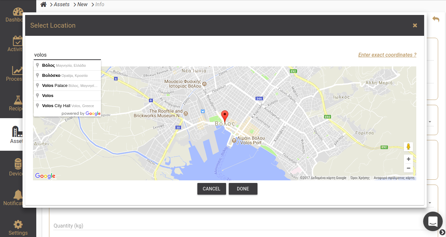Zoom in on the map

[x=408, y=159]
